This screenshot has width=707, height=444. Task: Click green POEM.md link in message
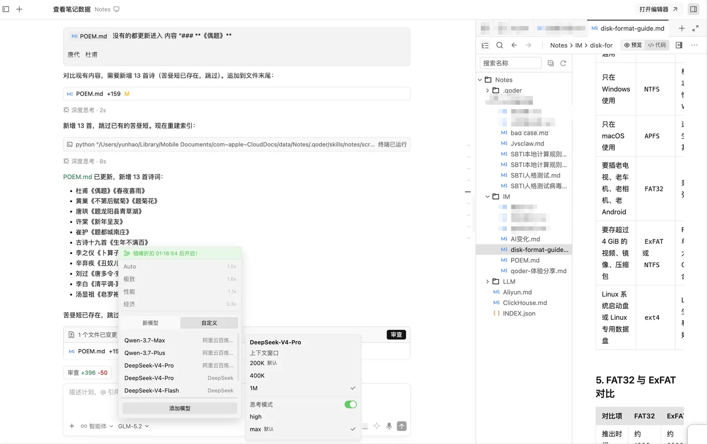tap(77, 177)
